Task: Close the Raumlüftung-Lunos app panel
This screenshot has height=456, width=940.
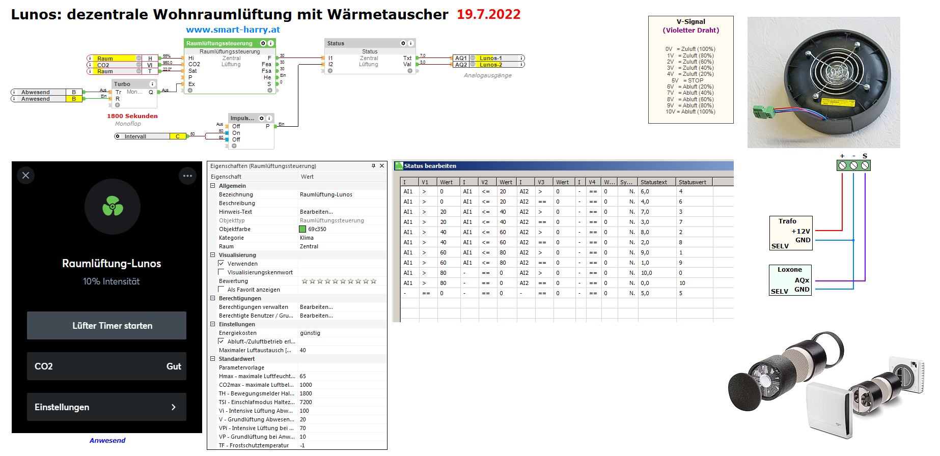Action: click(26, 176)
